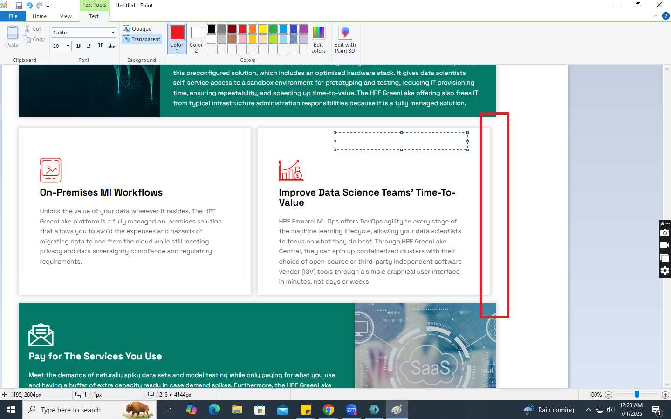The height and width of the screenshot is (419, 671).
Task: Open the File menu
Action: click(x=13, y=16)
